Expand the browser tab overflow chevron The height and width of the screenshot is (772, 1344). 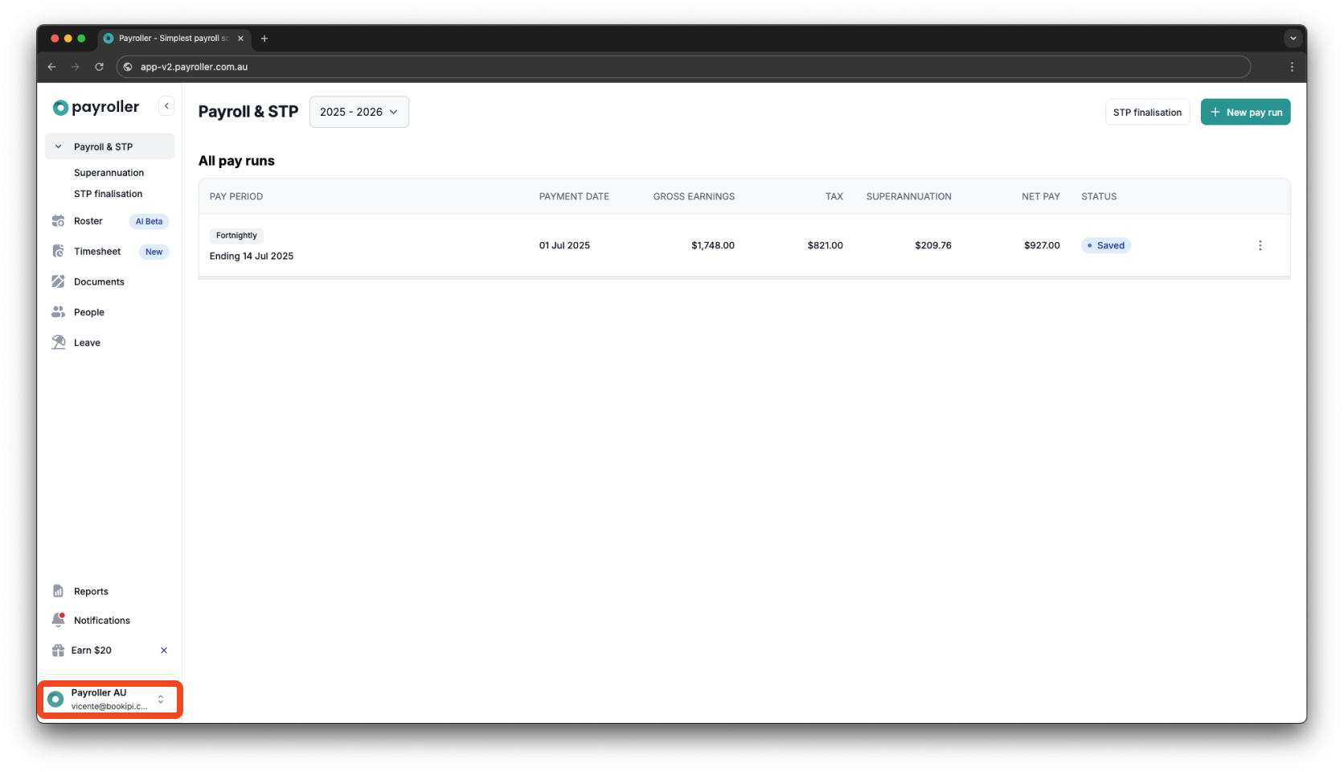coord(1293,38)
